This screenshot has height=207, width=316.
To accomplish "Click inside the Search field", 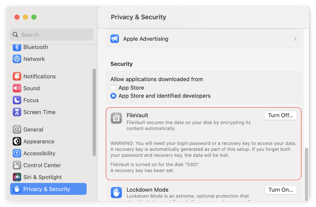I will click(51, 34).
